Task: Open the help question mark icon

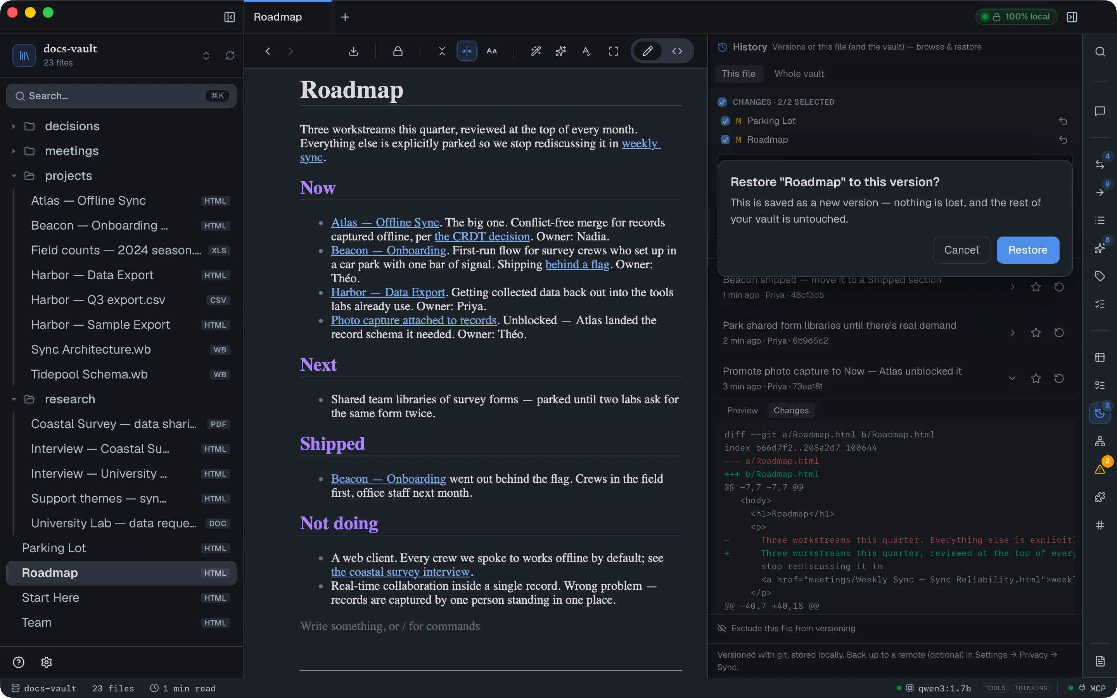Action: (x=19, y=662)
